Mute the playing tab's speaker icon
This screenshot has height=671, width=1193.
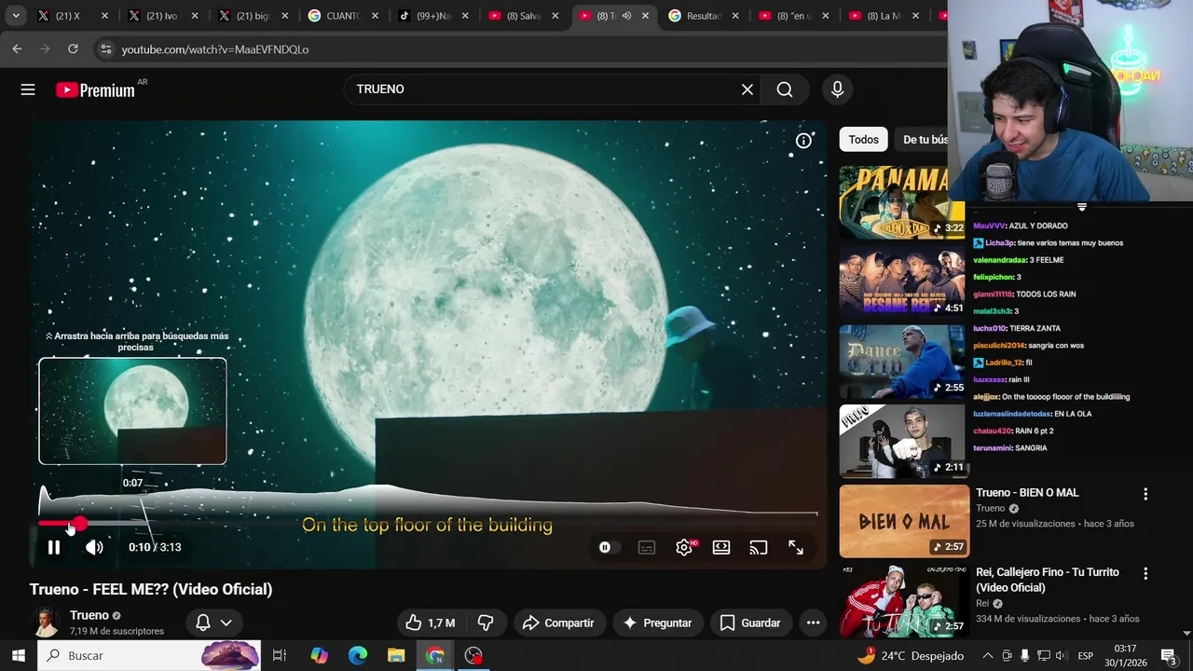tap(626, 16)
